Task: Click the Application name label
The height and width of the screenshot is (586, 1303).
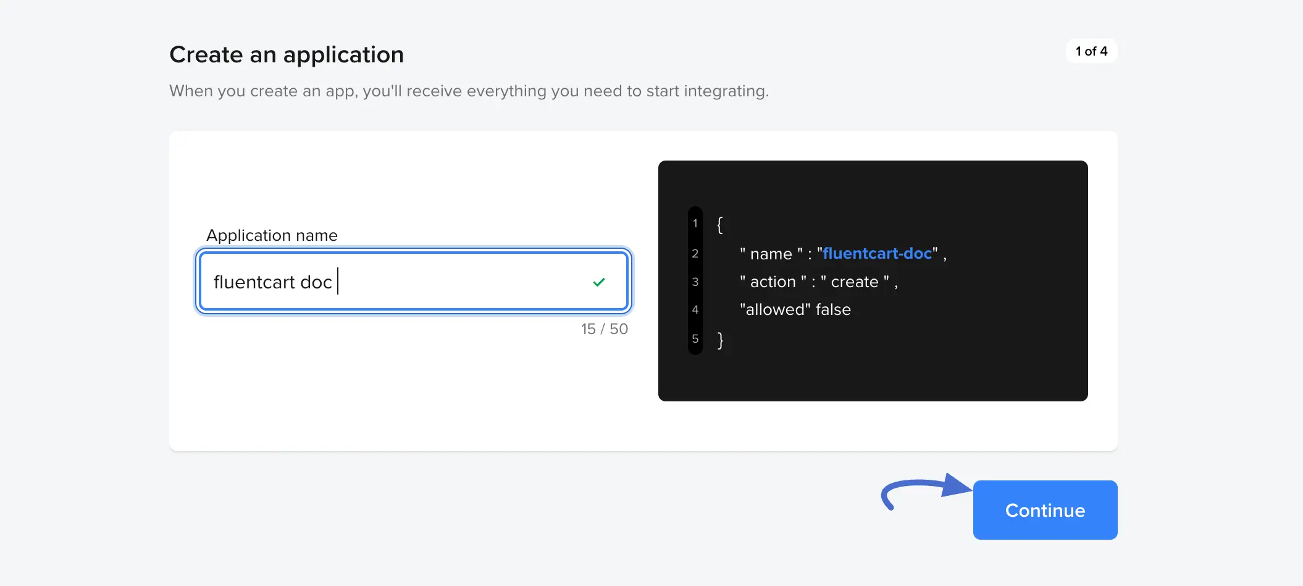Action: click(271, 235)
